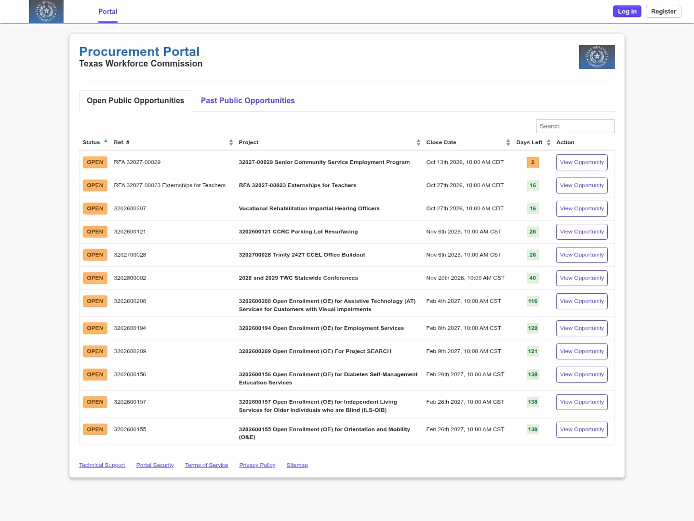Click Days Left badge showing 40
Viewport: 694px width, 521px height.
click(533, 278)
